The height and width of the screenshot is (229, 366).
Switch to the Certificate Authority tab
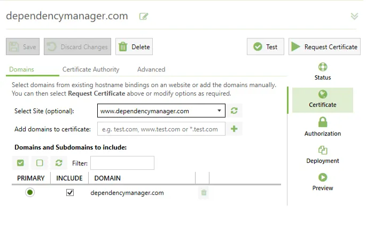point(91,69)
